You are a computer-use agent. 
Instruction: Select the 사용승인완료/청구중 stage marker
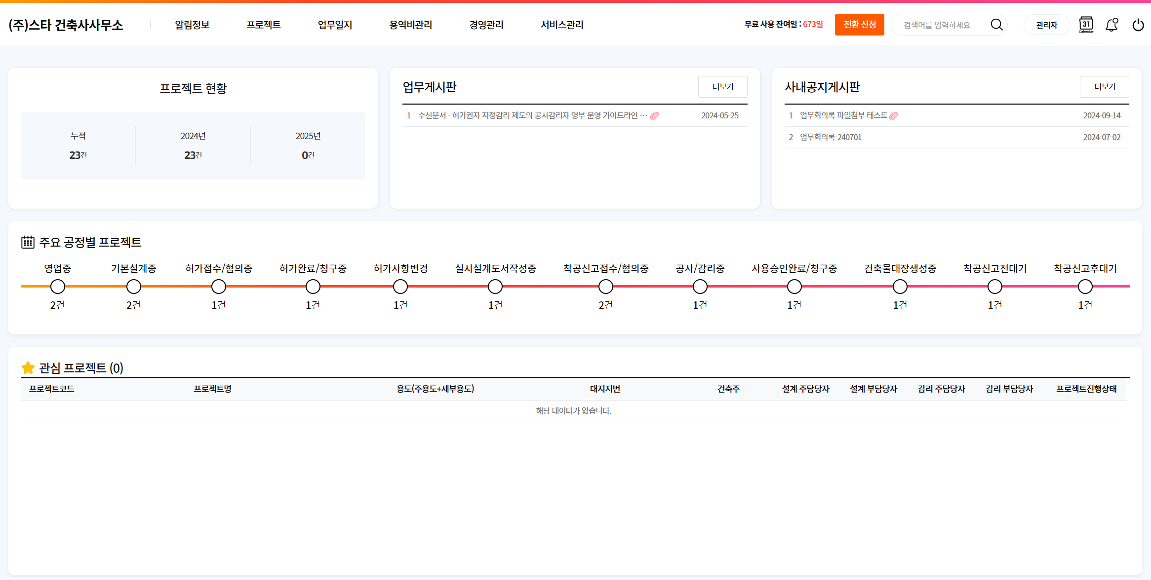(794, 286)
